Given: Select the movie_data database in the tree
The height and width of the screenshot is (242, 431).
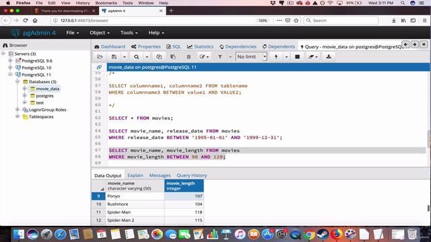Looking at the screenshot, I should 47,89.
